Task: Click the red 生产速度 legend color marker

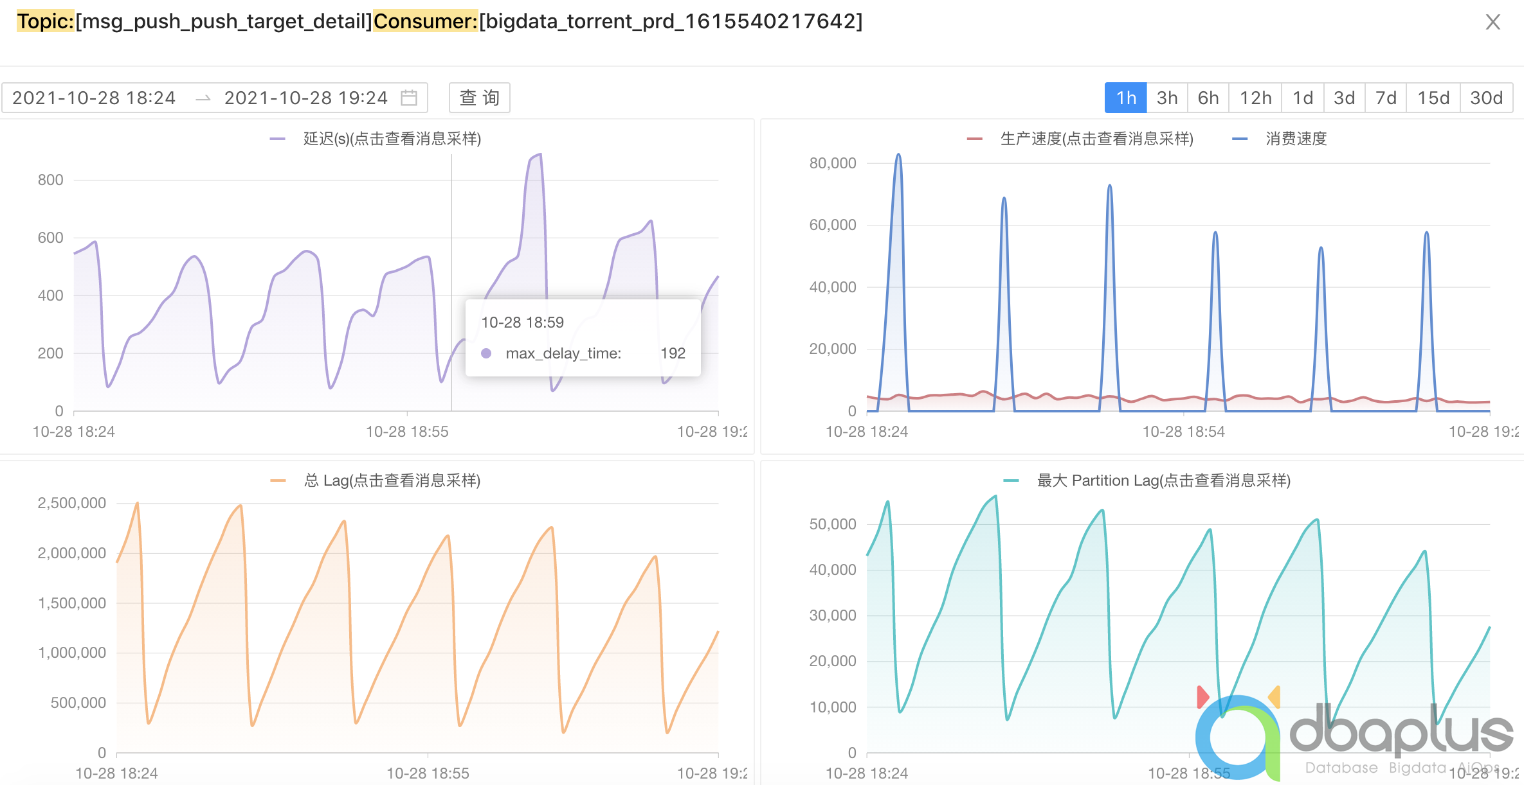Action: pos(974,139)
